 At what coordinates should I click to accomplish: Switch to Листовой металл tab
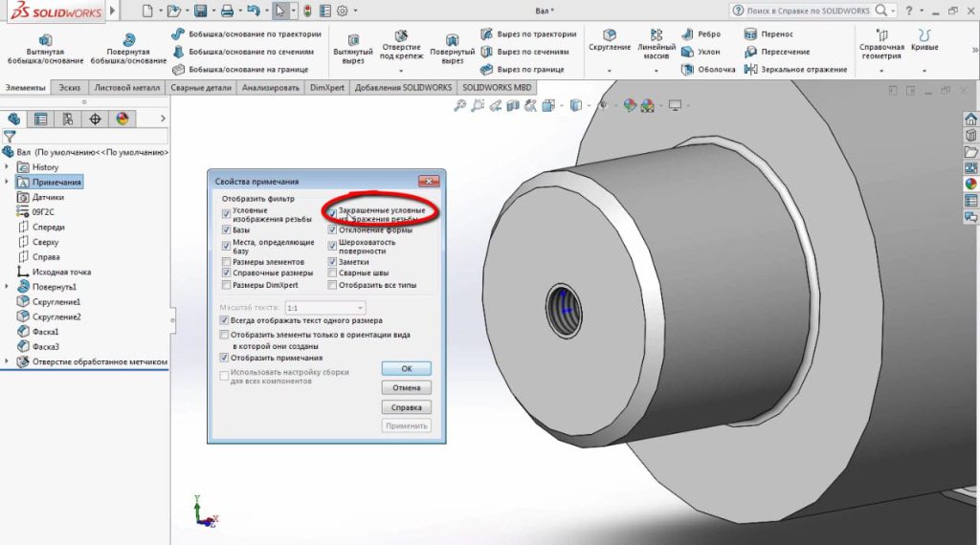pos(127,87)
